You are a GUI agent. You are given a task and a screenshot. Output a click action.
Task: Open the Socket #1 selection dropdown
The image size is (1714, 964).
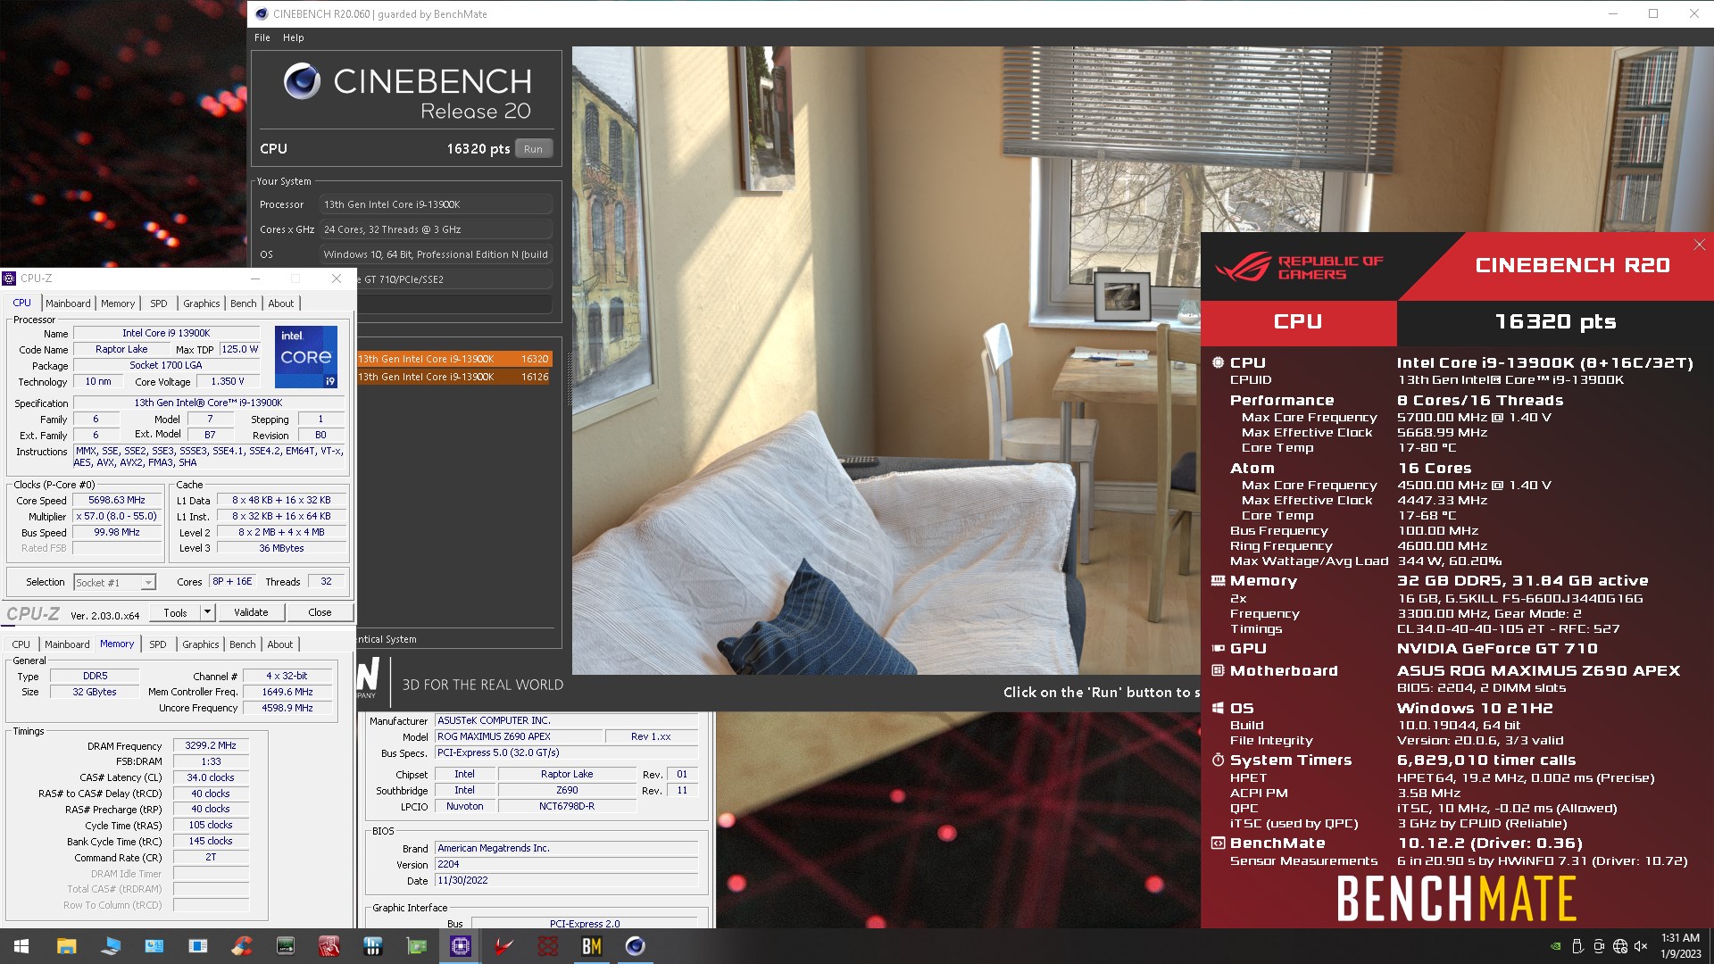(x=114, y=583)
